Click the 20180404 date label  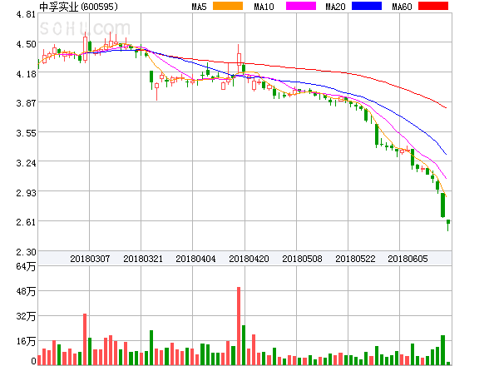tap(195, 259)
